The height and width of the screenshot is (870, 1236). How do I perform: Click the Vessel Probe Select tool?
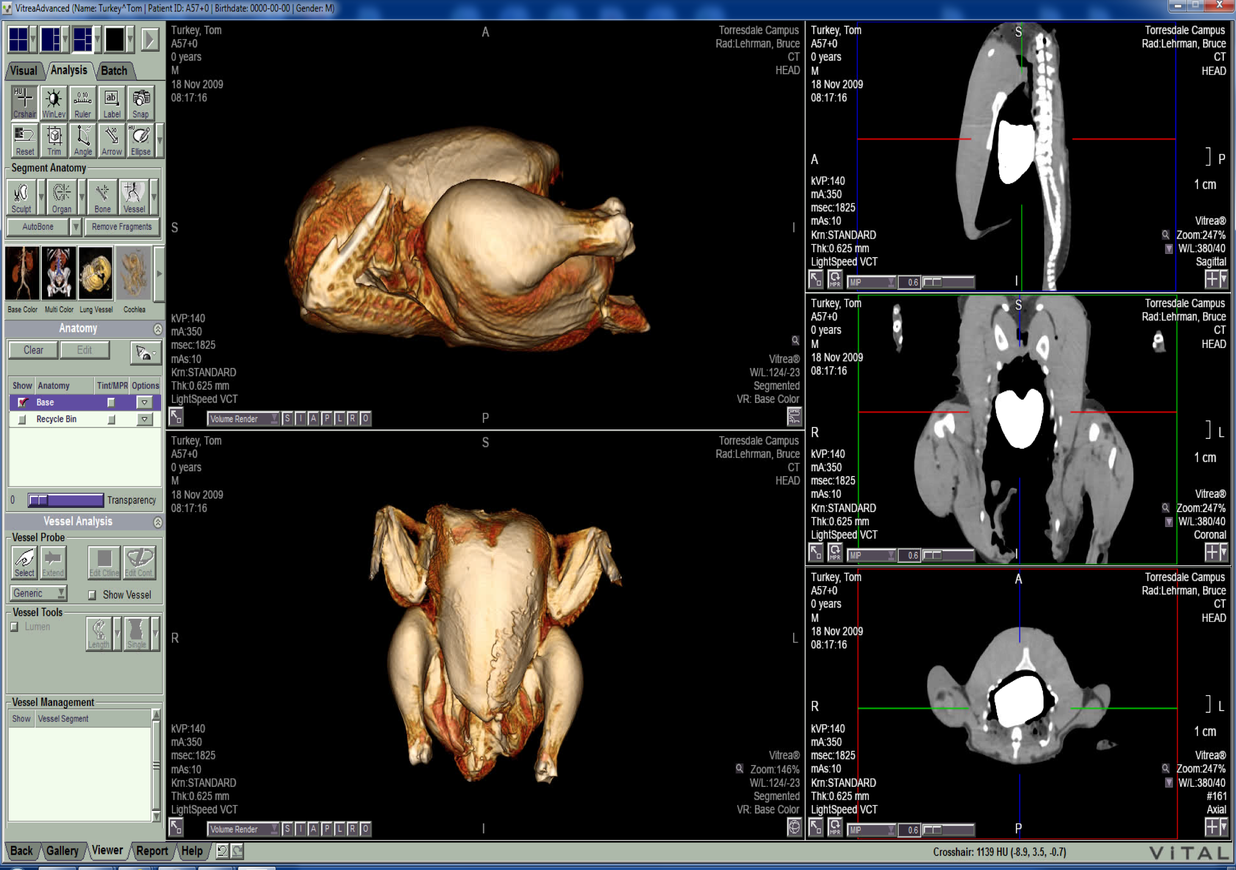(x=24, y=562)
